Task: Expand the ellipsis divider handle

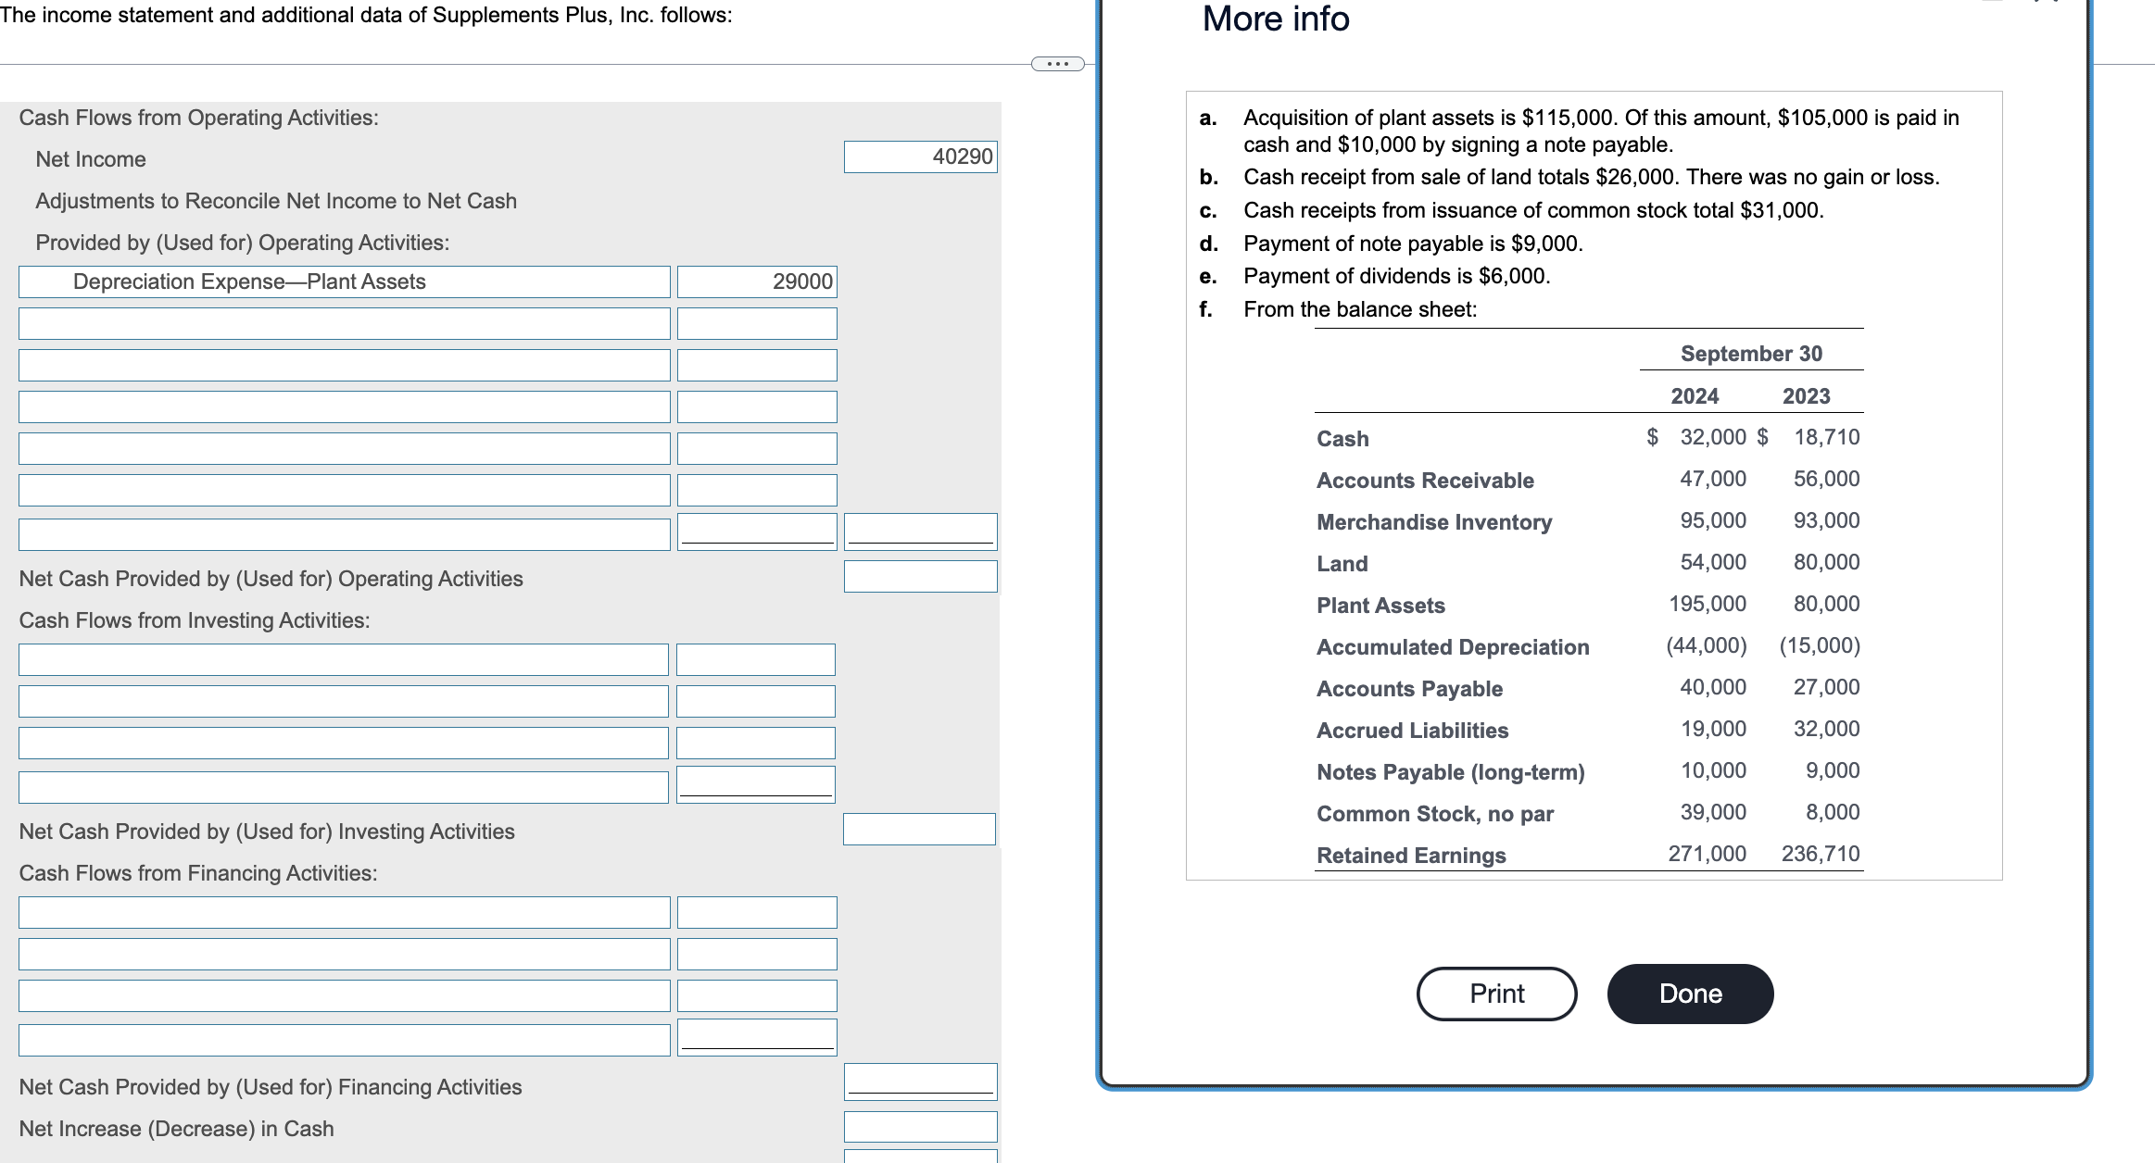Action: click(1057, 64)
